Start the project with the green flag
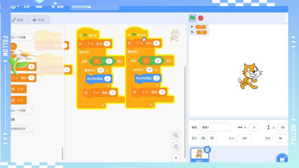The height and width of the screenshot is (168, 299). click(x=192, y=18)
